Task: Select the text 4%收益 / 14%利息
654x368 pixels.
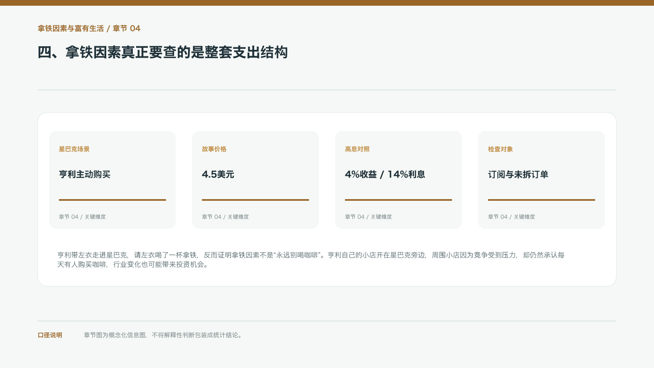Action: point(385,175)
